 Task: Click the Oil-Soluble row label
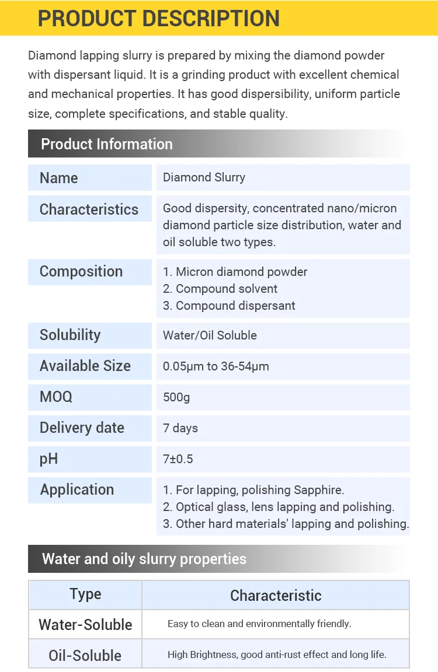85,655
